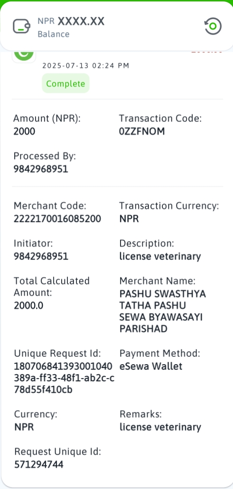The height and width of the screenshot is (489, 233).
Task: Tap the eSewa Wallet payment method
Action: pos(151,366)
